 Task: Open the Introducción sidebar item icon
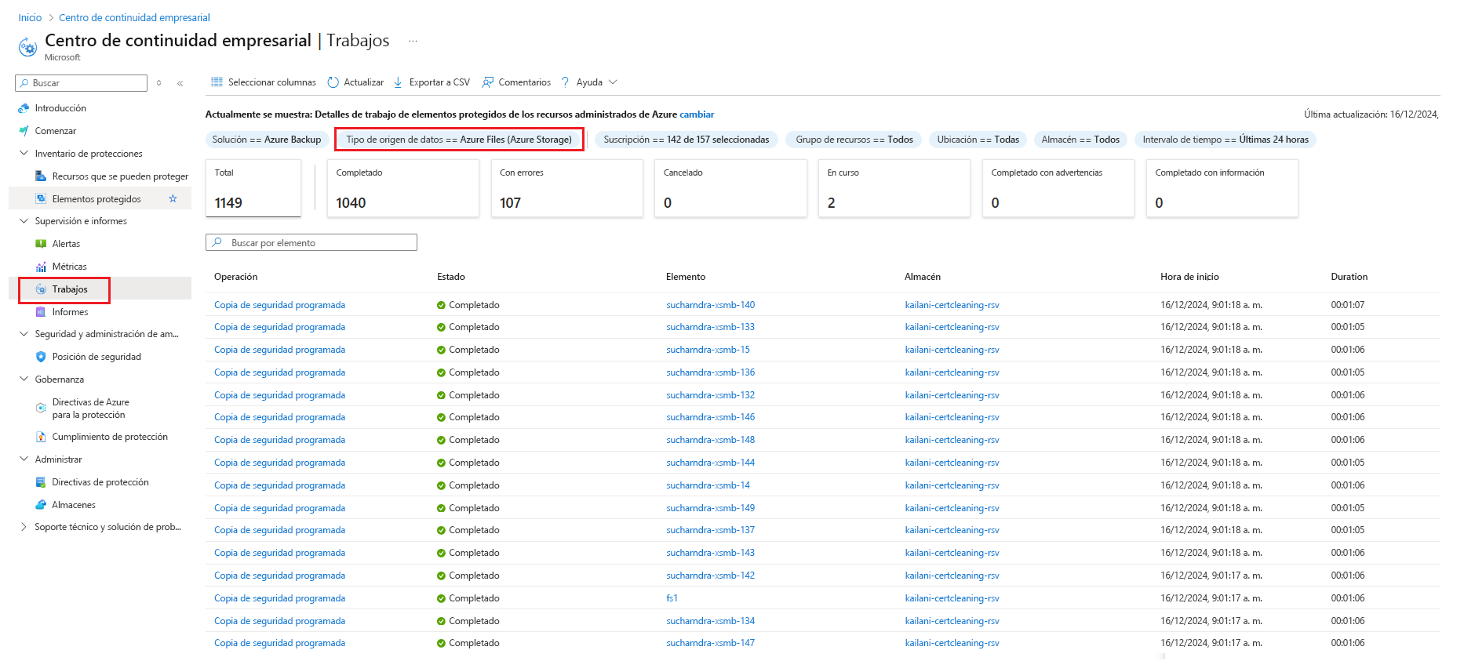point(24,108)
